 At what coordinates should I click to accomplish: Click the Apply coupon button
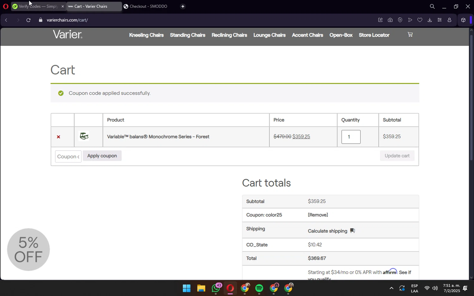coord(102,156)
